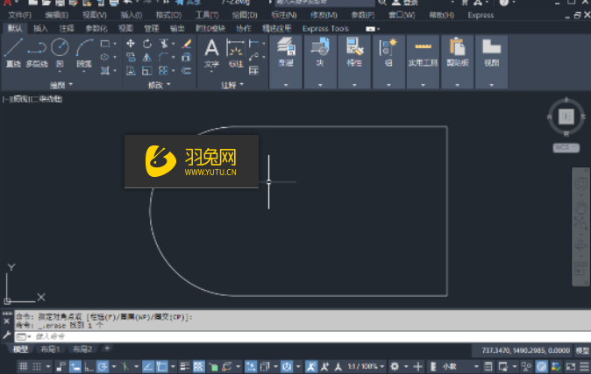Switch to the 布局1 layout tab

(50, 349)
